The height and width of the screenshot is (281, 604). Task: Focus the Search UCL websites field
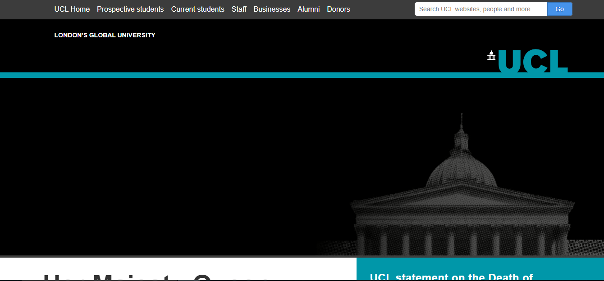(481, 9)
